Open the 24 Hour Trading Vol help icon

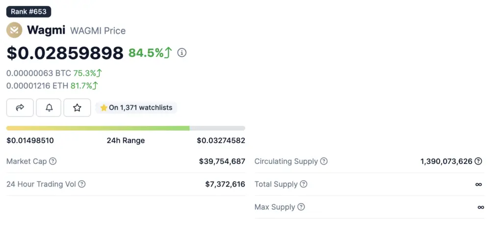tap(82, 184)
